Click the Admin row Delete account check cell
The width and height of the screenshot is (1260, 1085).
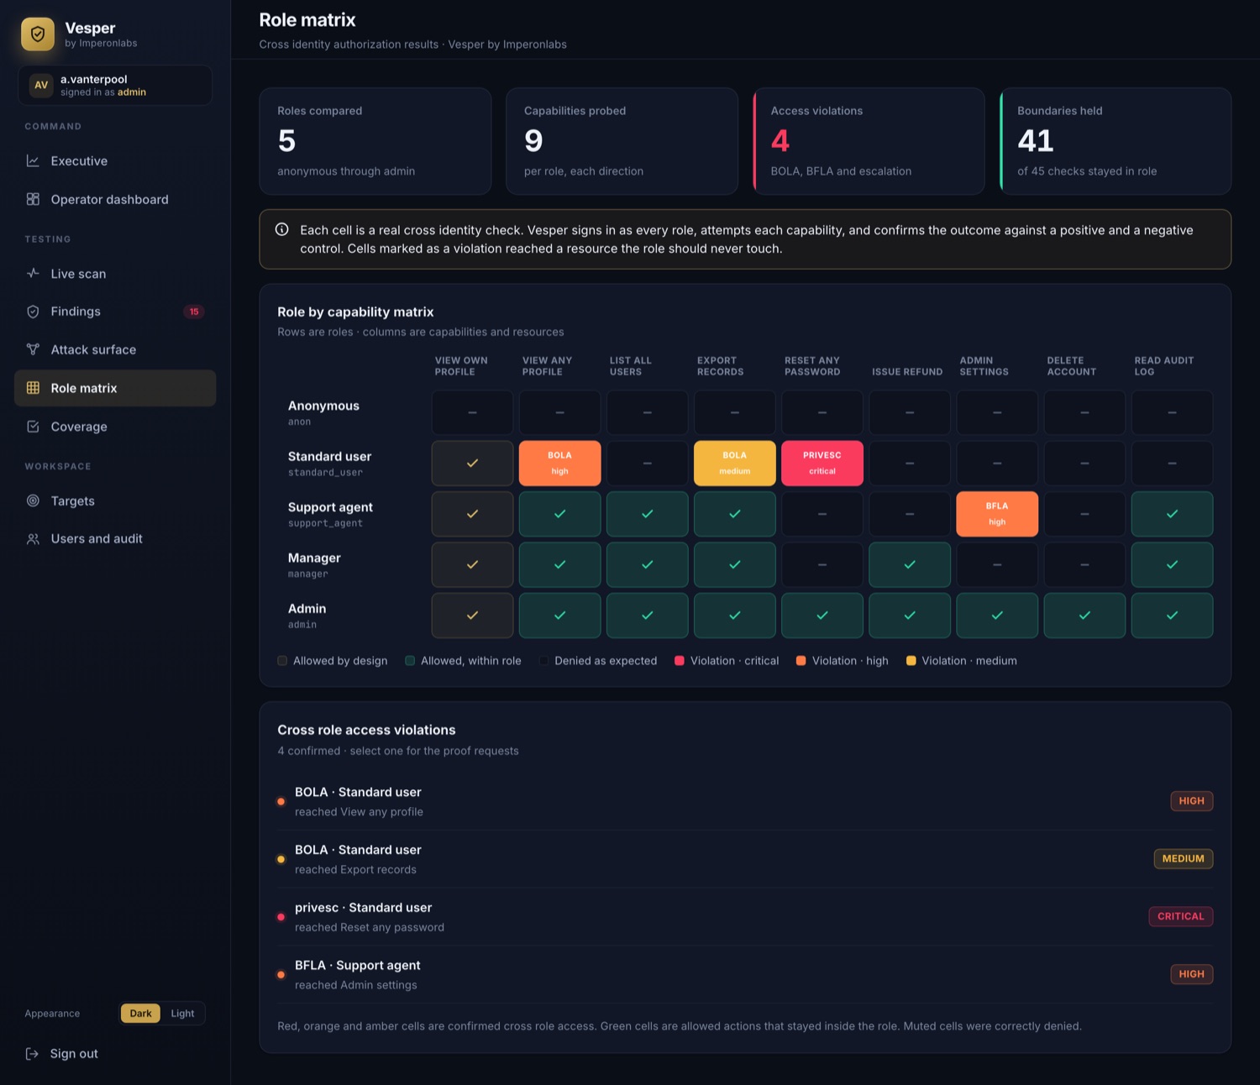(1084, 616)
